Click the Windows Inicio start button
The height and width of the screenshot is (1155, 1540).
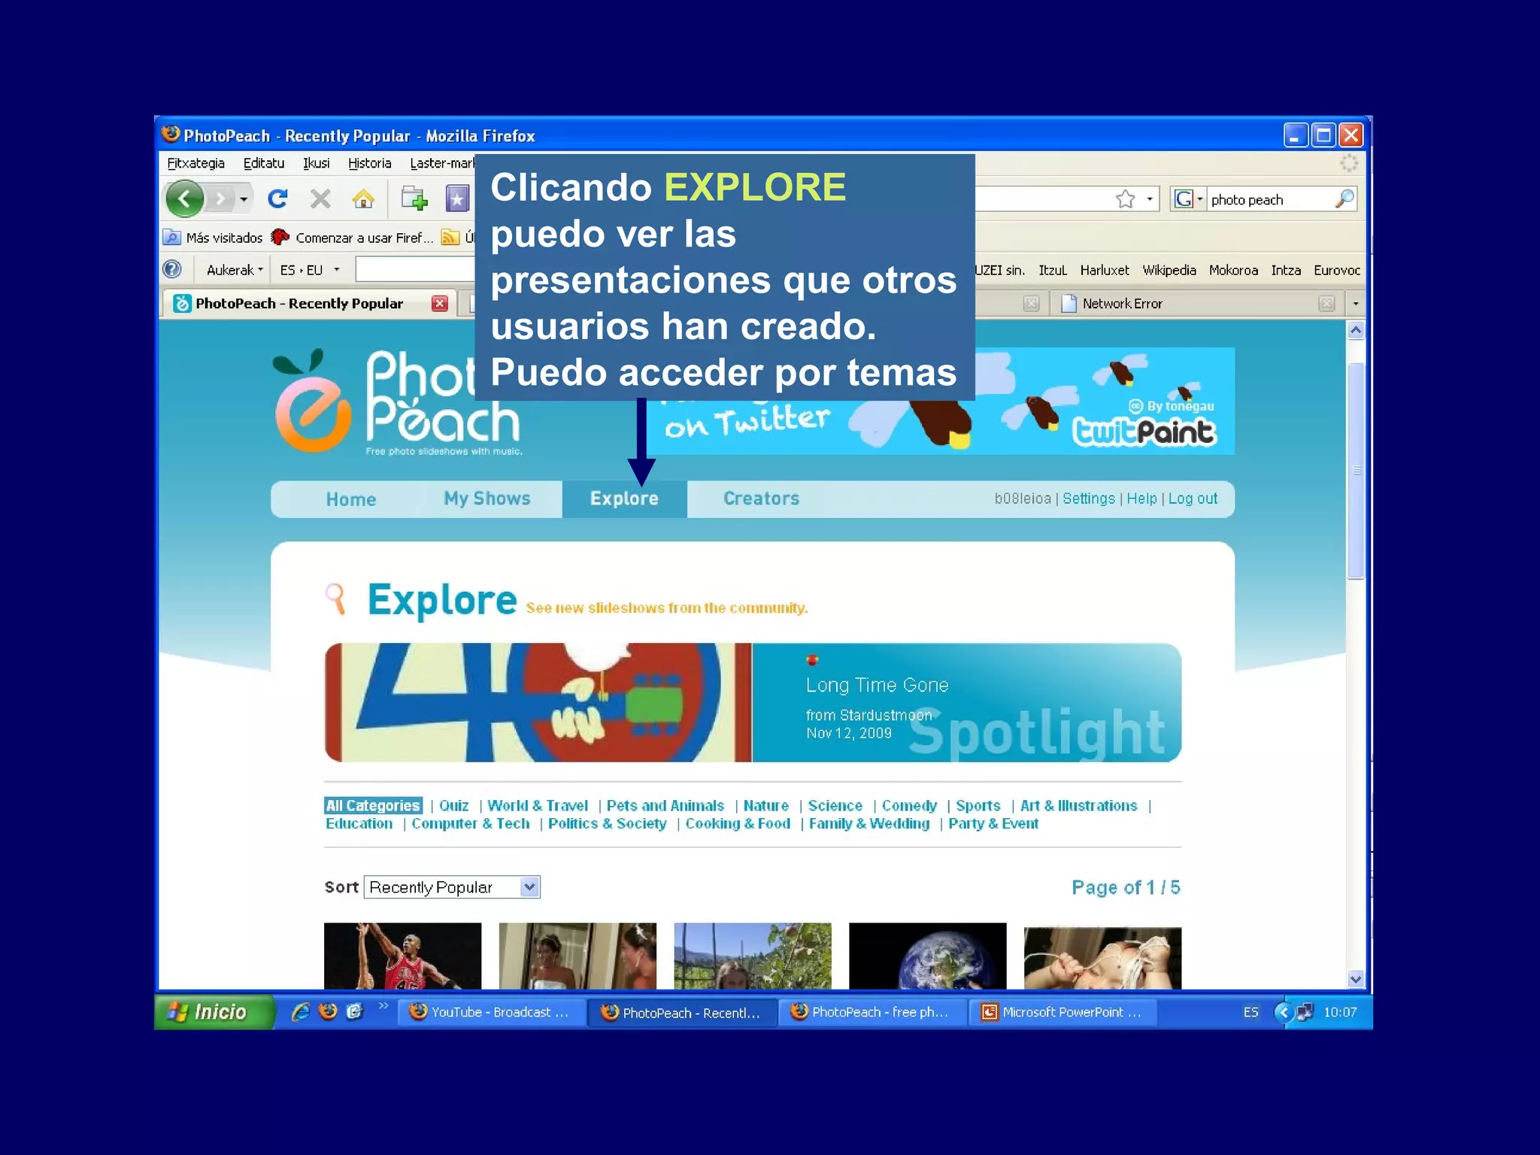214,1012
